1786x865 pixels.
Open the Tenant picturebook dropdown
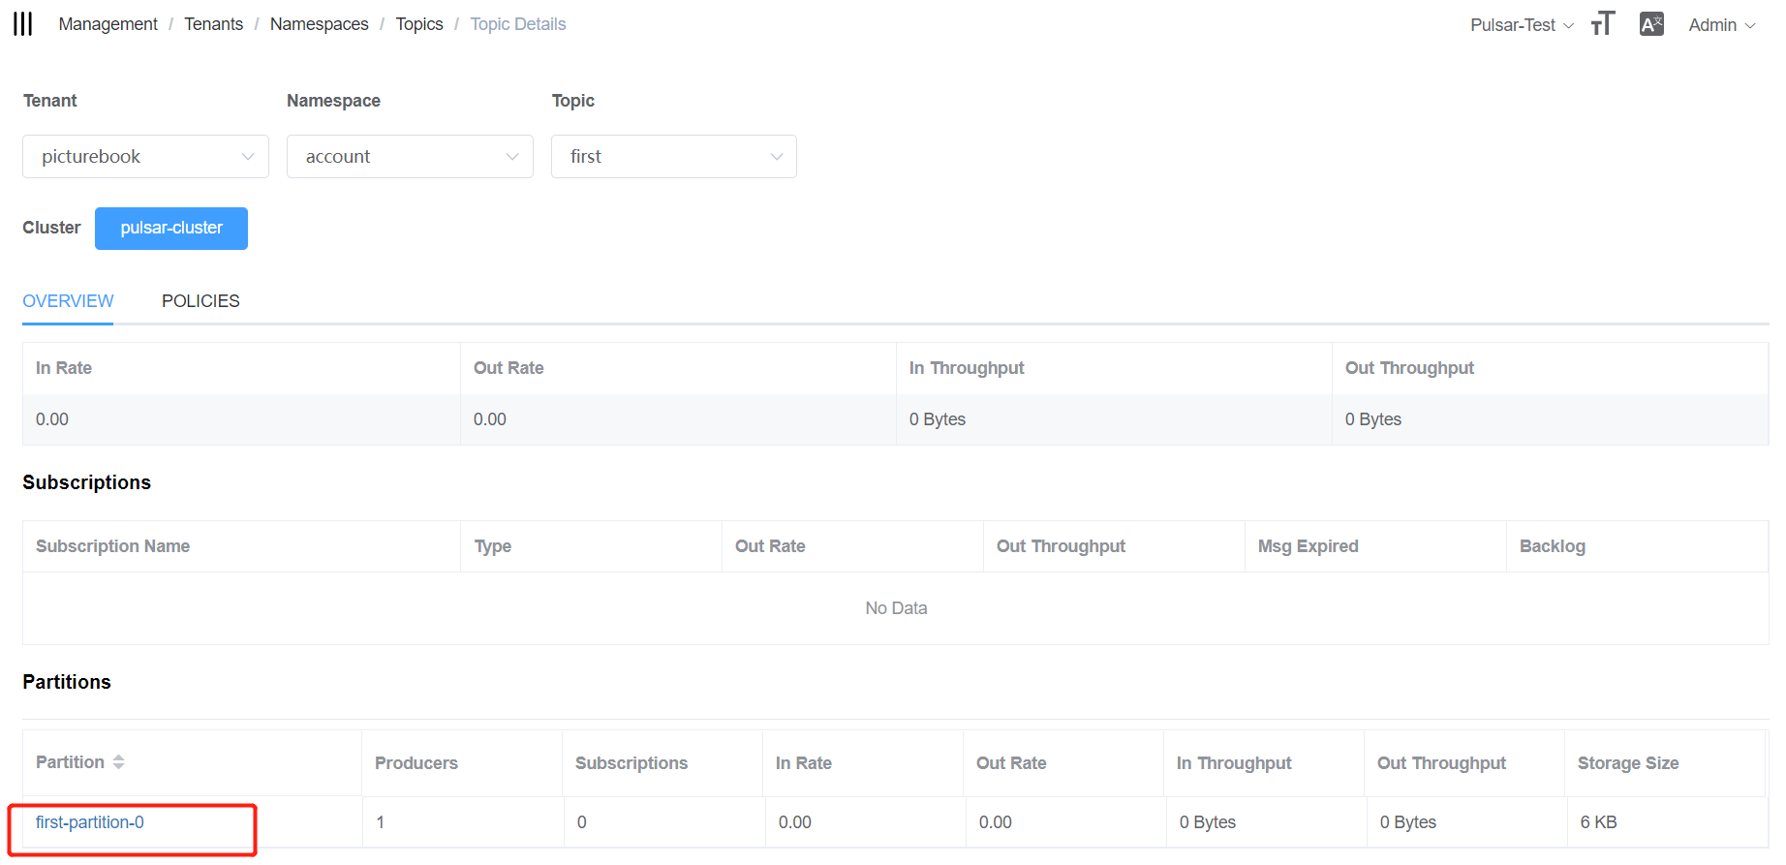point(145,157)
